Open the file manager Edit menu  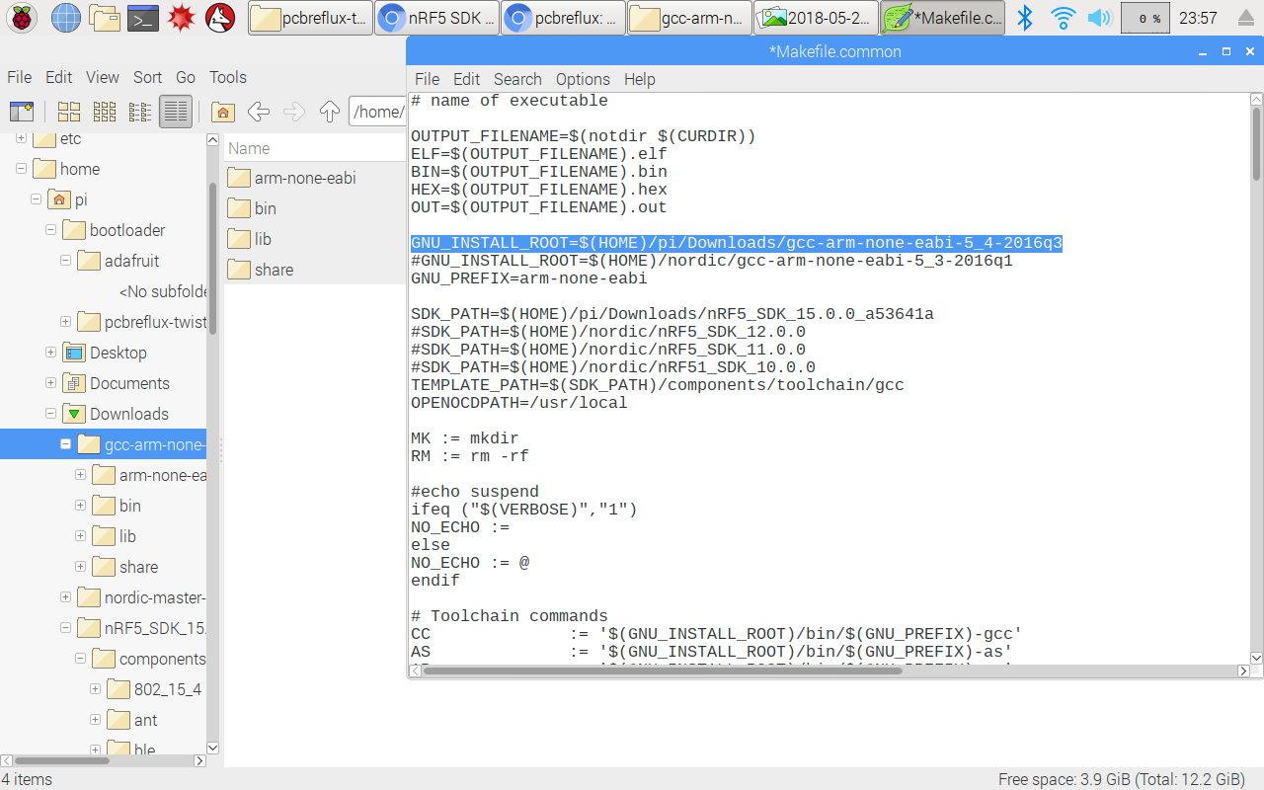point(59,77)
